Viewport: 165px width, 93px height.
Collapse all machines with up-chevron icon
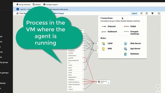pyautogui.click(x=142, y=13)
